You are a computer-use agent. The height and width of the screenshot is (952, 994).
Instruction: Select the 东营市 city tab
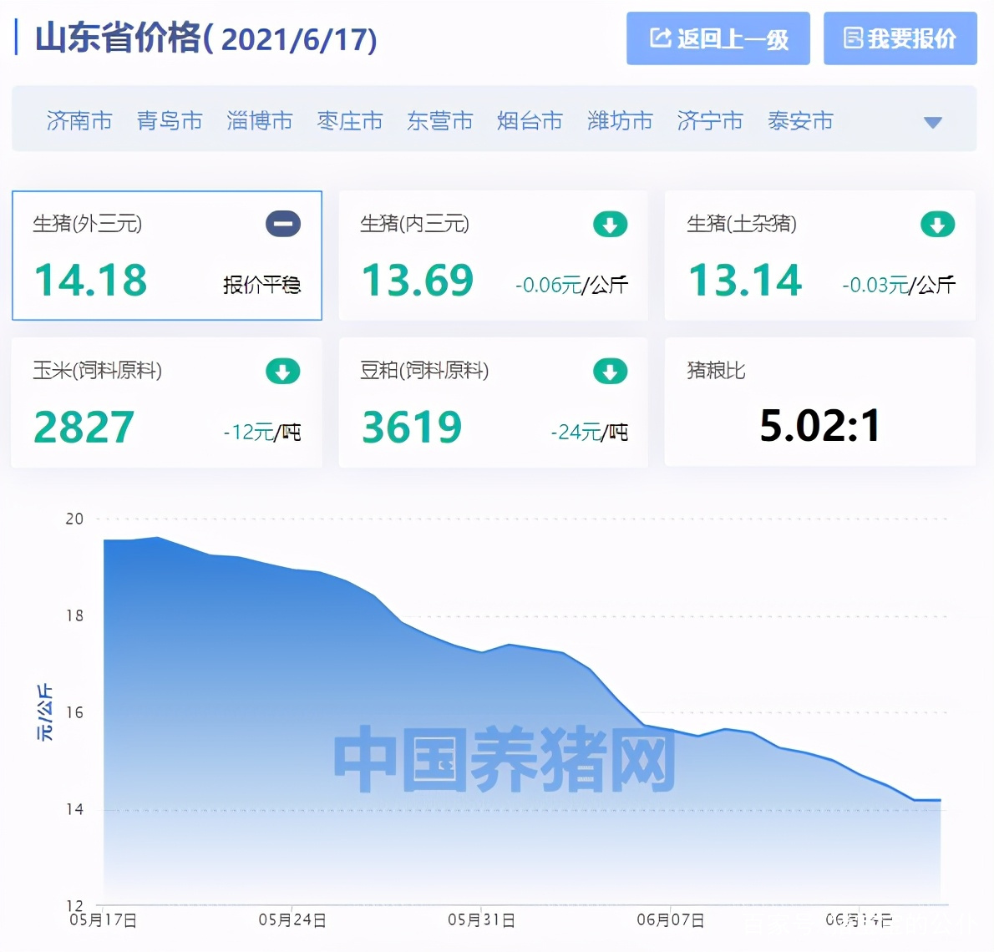[x=439, y=120]
